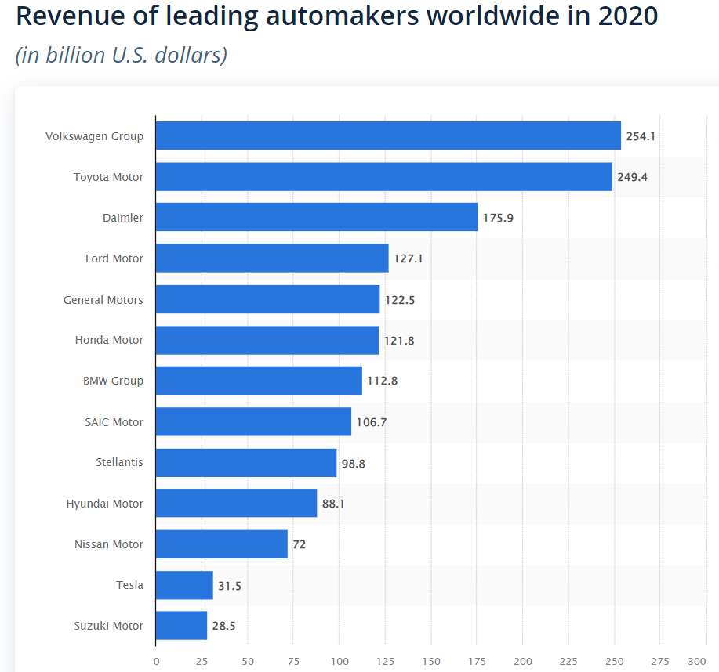Select the Tesla bar in the chart

[185, 585]
